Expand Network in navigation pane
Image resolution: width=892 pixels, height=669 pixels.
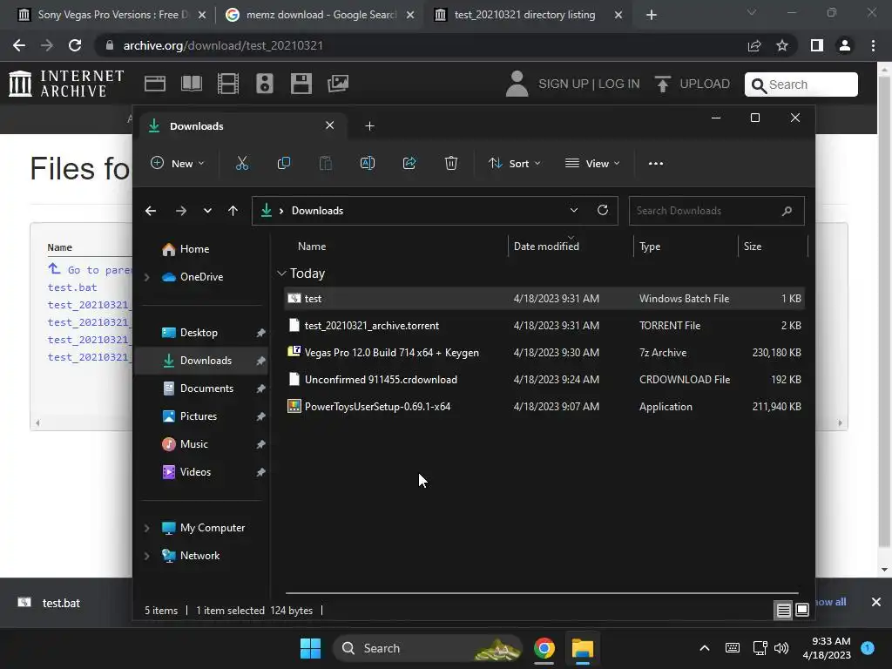(x=146, y=556)
